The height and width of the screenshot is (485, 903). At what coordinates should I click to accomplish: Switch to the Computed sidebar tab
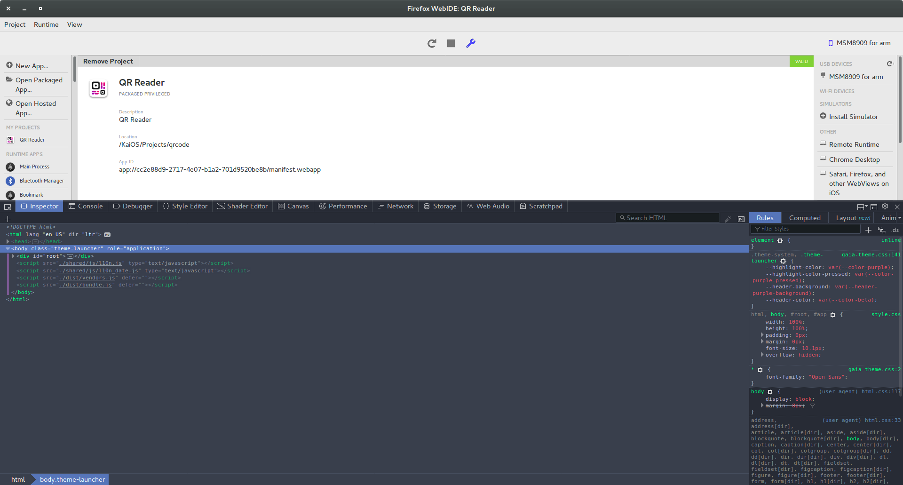805,218
